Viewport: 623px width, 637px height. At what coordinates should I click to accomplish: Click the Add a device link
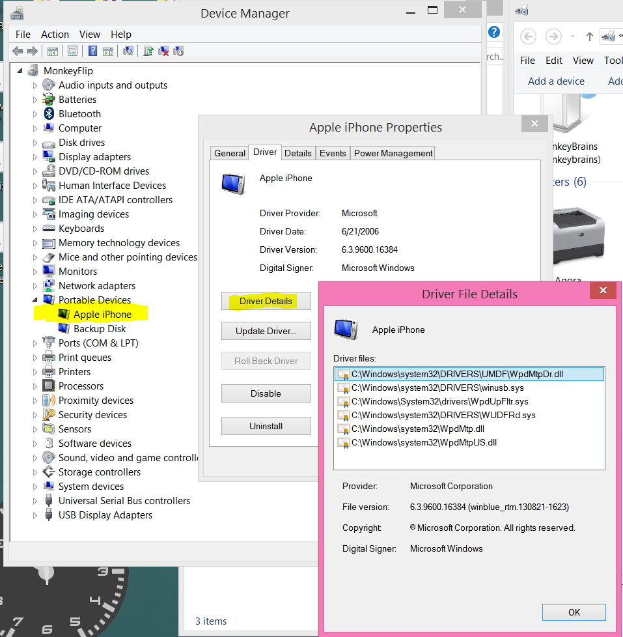[556, 81]
